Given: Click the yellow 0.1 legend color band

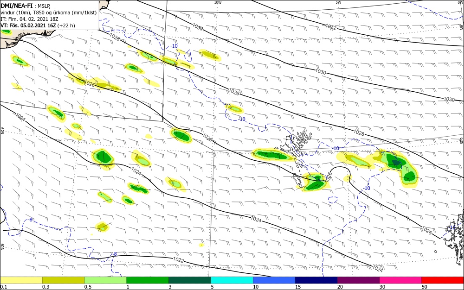Looking at the screenshot, I should pyautogui.click(x=21, y=280).
